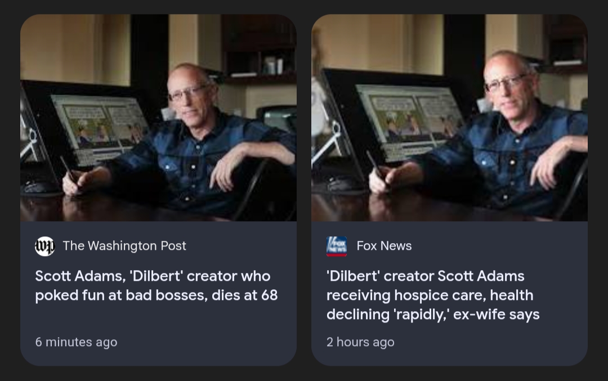Click 'Dilbert' creator Scott Adams headline text

426,276
